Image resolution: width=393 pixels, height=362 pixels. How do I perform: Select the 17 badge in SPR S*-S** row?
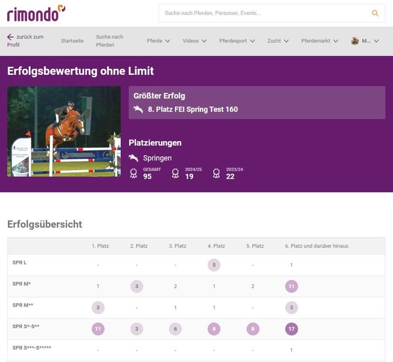[292, 329]
